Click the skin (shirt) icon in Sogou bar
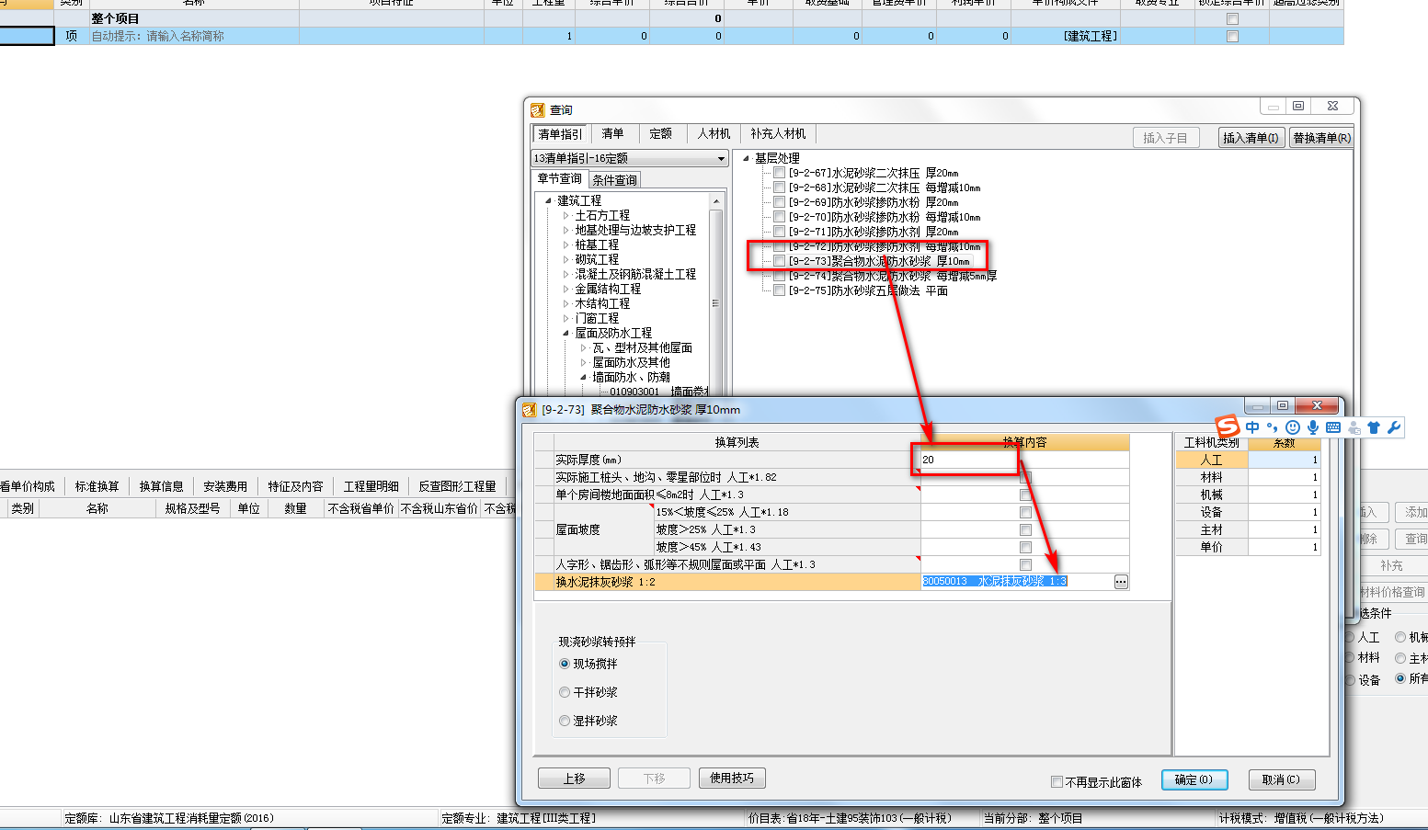The image size is (1428, 830). 1374,427
